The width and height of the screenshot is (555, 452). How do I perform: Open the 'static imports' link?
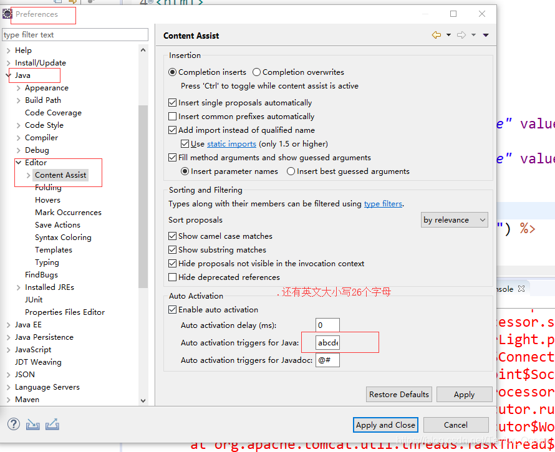click(x=231, y=143)
